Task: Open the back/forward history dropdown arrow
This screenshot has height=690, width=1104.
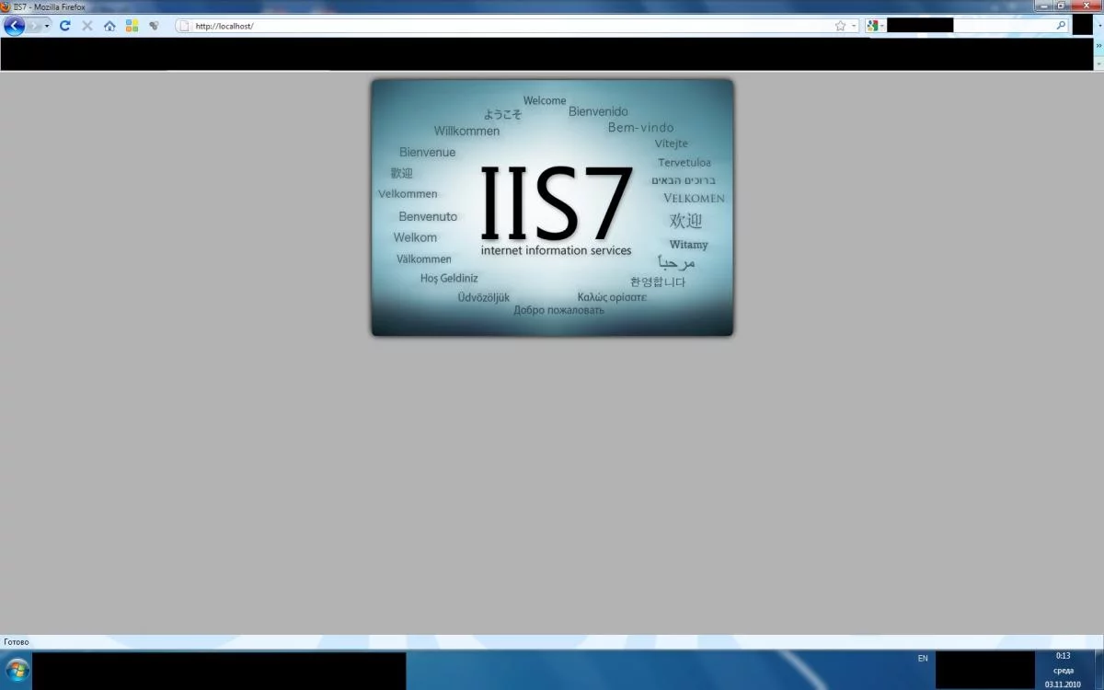Action: (x=47, y=26)
